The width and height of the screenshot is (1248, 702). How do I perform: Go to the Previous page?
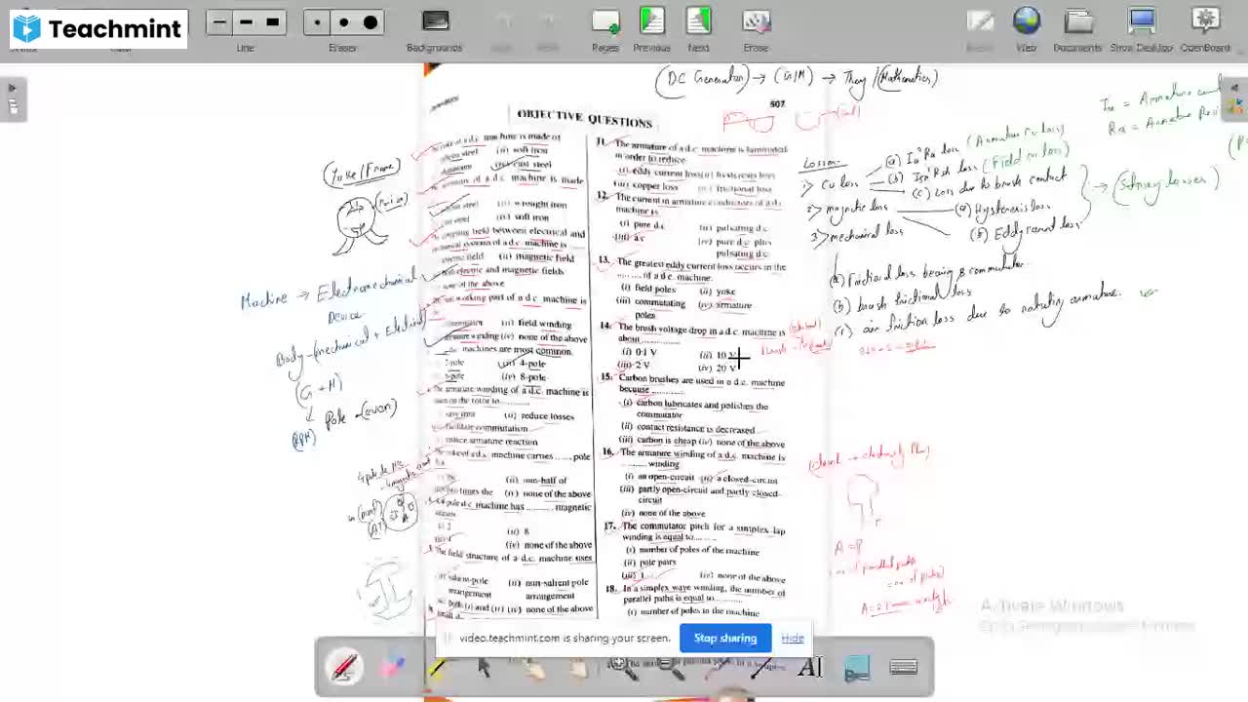(x=651, y=30)
